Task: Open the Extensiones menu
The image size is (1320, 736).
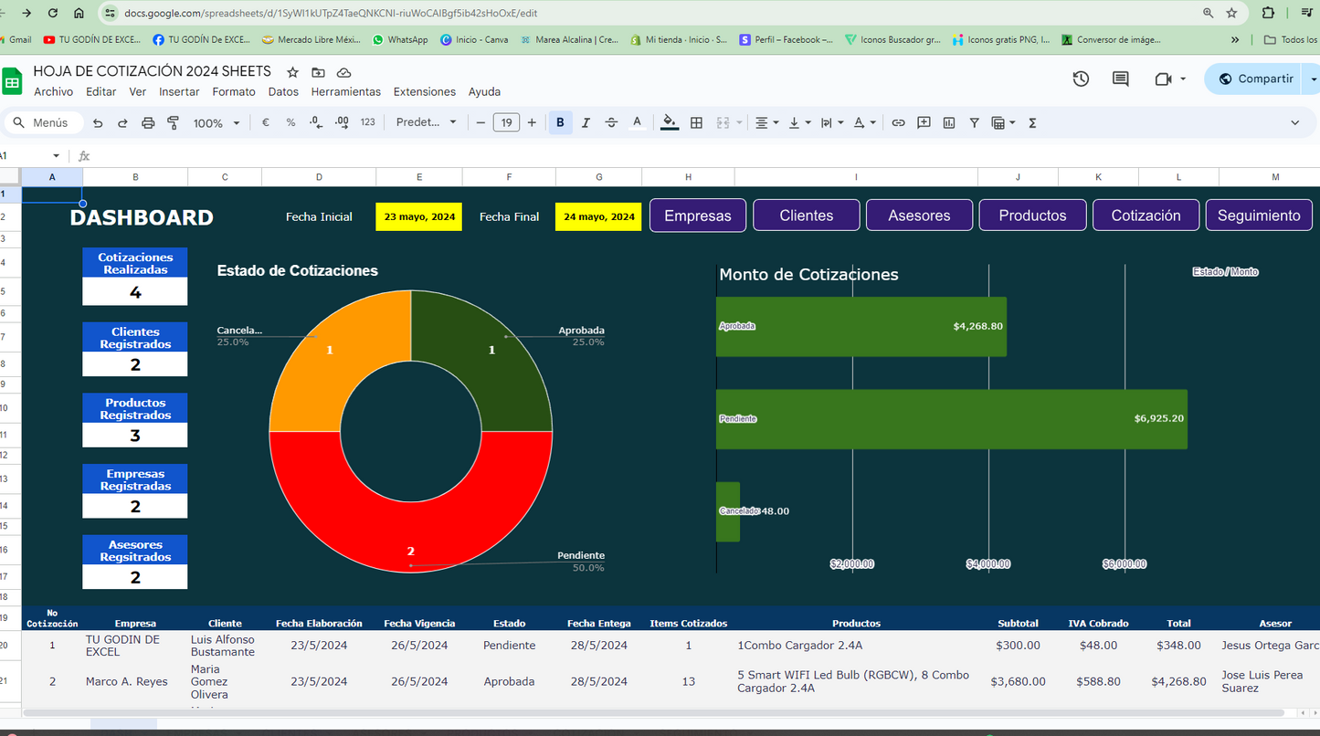Action: pyautogui.click(x=425, y=91)
